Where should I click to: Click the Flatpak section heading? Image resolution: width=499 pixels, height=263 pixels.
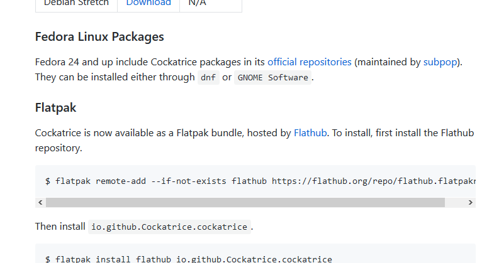click(x=56, y=108)
